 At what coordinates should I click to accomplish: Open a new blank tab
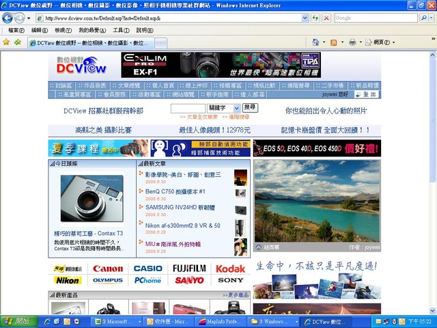pos(161,43)
